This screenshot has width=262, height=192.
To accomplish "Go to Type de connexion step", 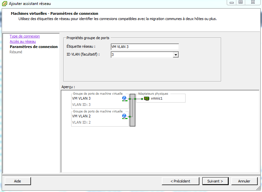I will tap(25, 36).
